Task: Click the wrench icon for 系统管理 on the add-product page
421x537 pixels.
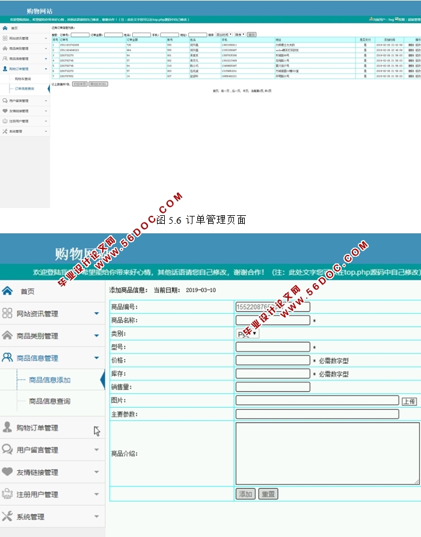Action: pos(7,516)
